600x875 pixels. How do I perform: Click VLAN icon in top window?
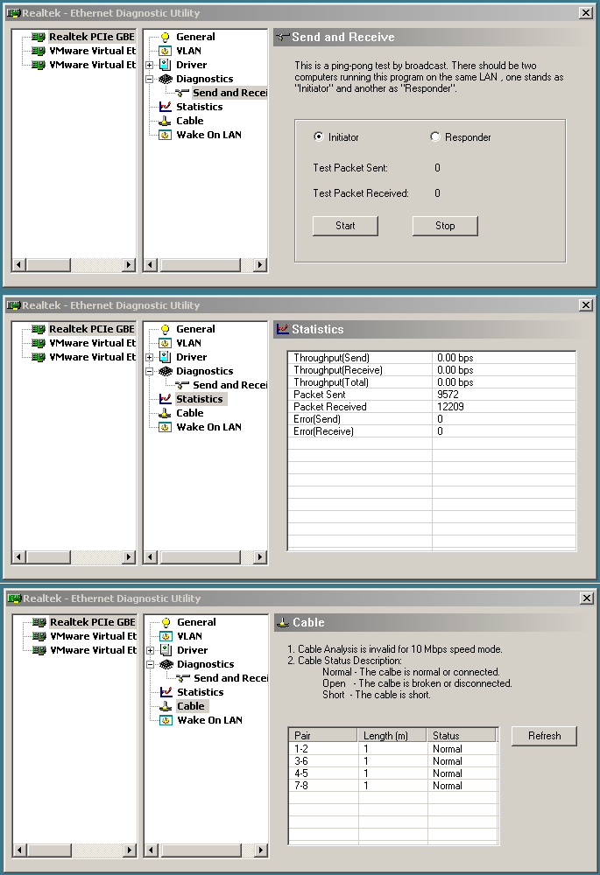tap(165, 51)
